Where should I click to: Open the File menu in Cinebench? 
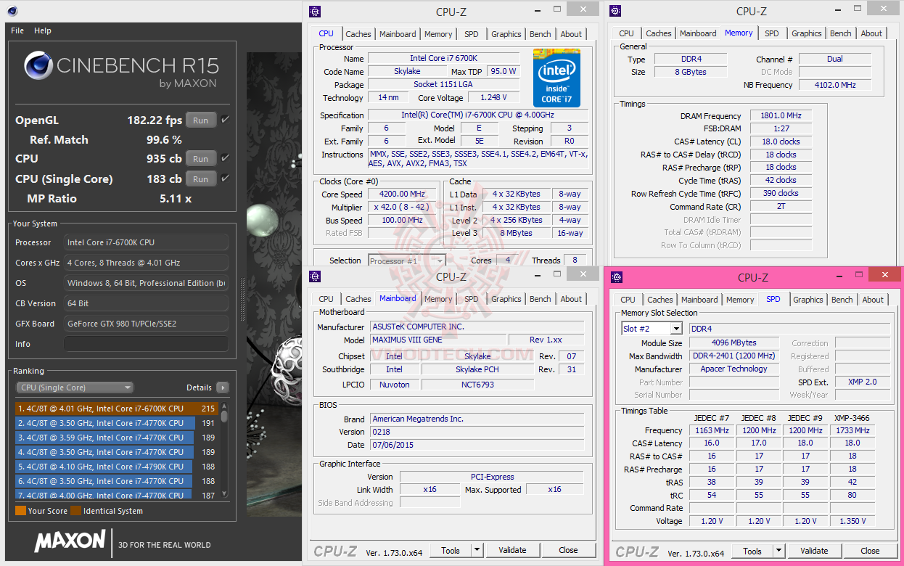[17, 30]
